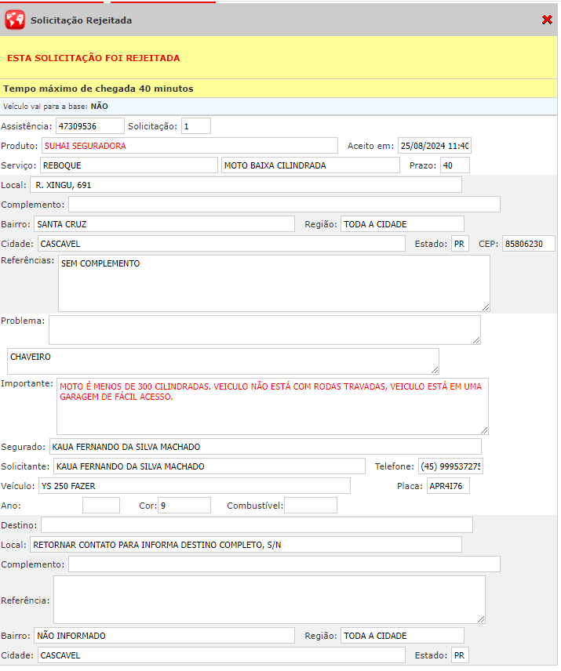This screenshot has height=671, width=561.
Task: Select the Segurado name field
Action: tap(265, 447)
